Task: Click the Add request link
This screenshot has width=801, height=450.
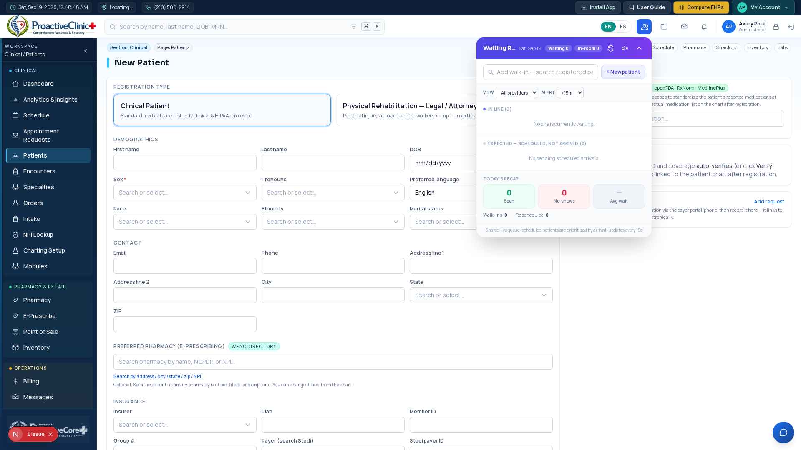Action: [769, 202]
